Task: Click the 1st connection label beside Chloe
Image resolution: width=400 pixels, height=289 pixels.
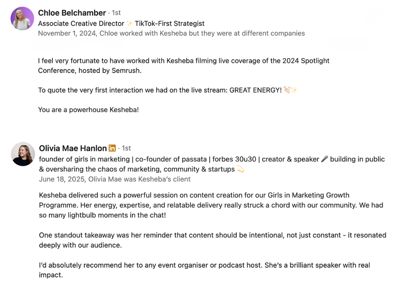Action: pos(116,13)
